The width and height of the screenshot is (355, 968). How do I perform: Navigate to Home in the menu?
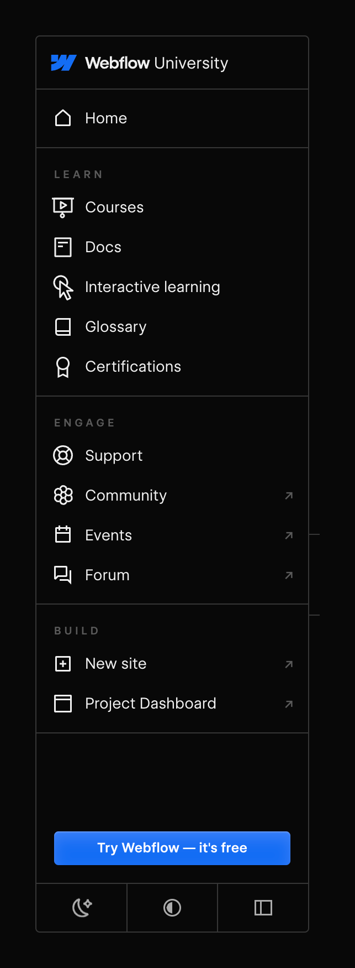pyautogui.click(x=105, y=118)
